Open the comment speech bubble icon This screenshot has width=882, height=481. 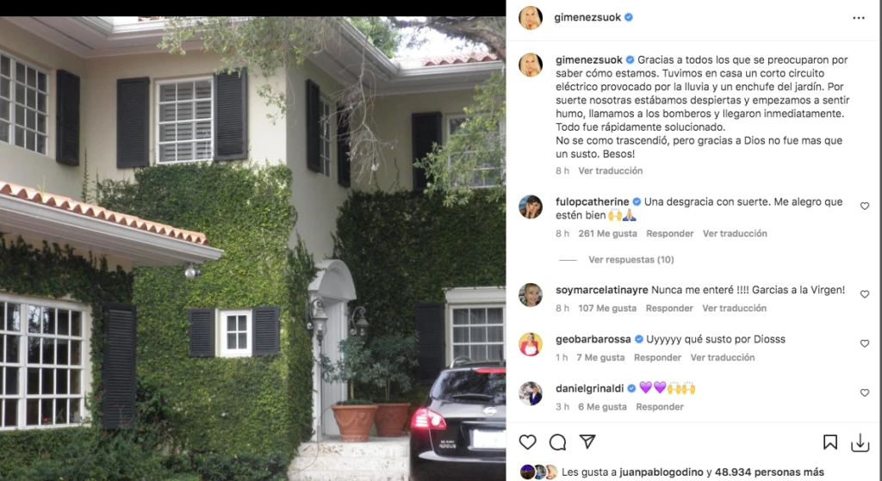coord(557,442)
